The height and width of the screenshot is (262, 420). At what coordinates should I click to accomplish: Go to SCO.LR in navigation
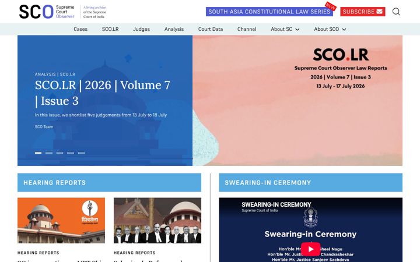pyautogui.click(x=110, y=29)
